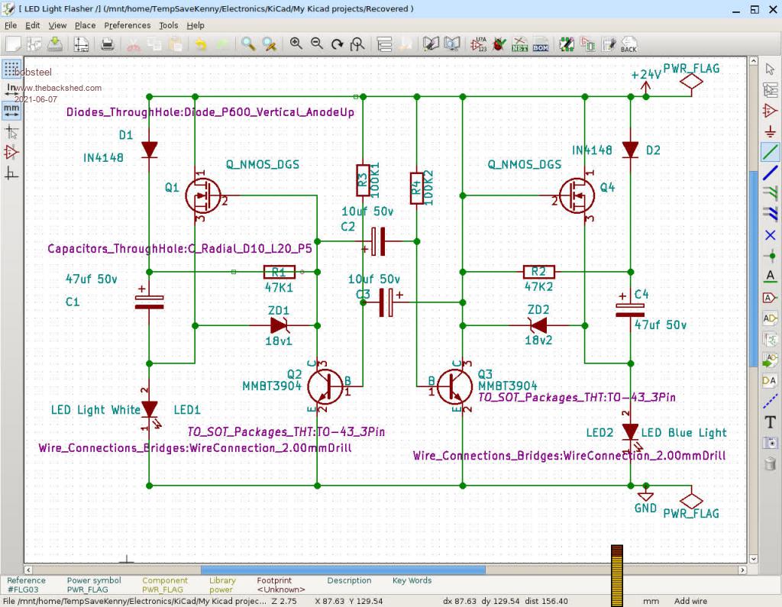The height and width of the screenshot is (607, 782).
Task: Click the horizontal scrollbar thumb
Action: pos(343,570)
